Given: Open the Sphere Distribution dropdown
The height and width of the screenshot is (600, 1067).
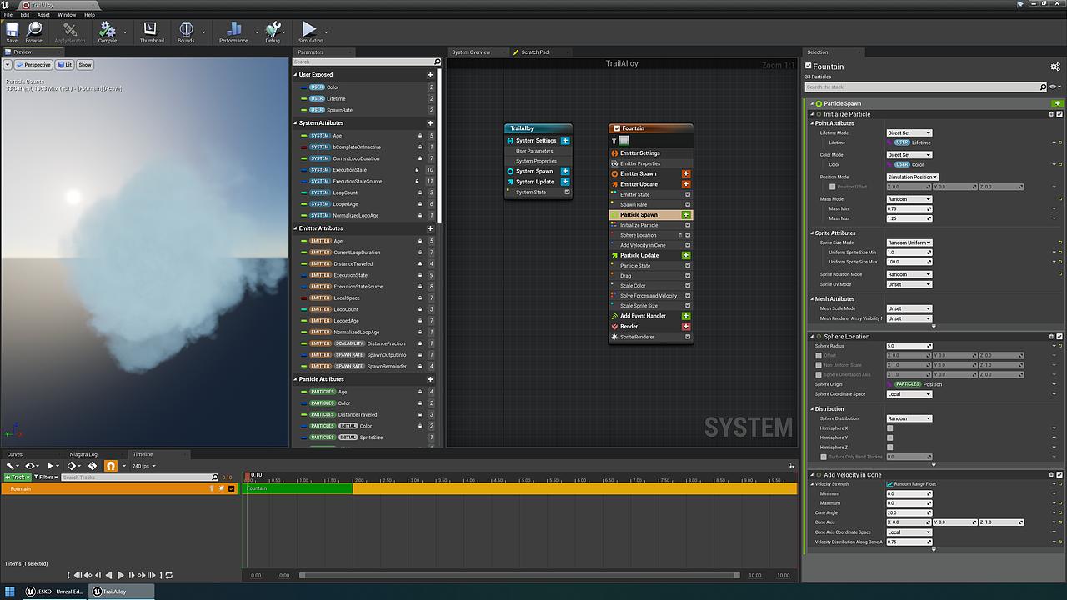Looking at the screenshot, I should click(909, 418).
